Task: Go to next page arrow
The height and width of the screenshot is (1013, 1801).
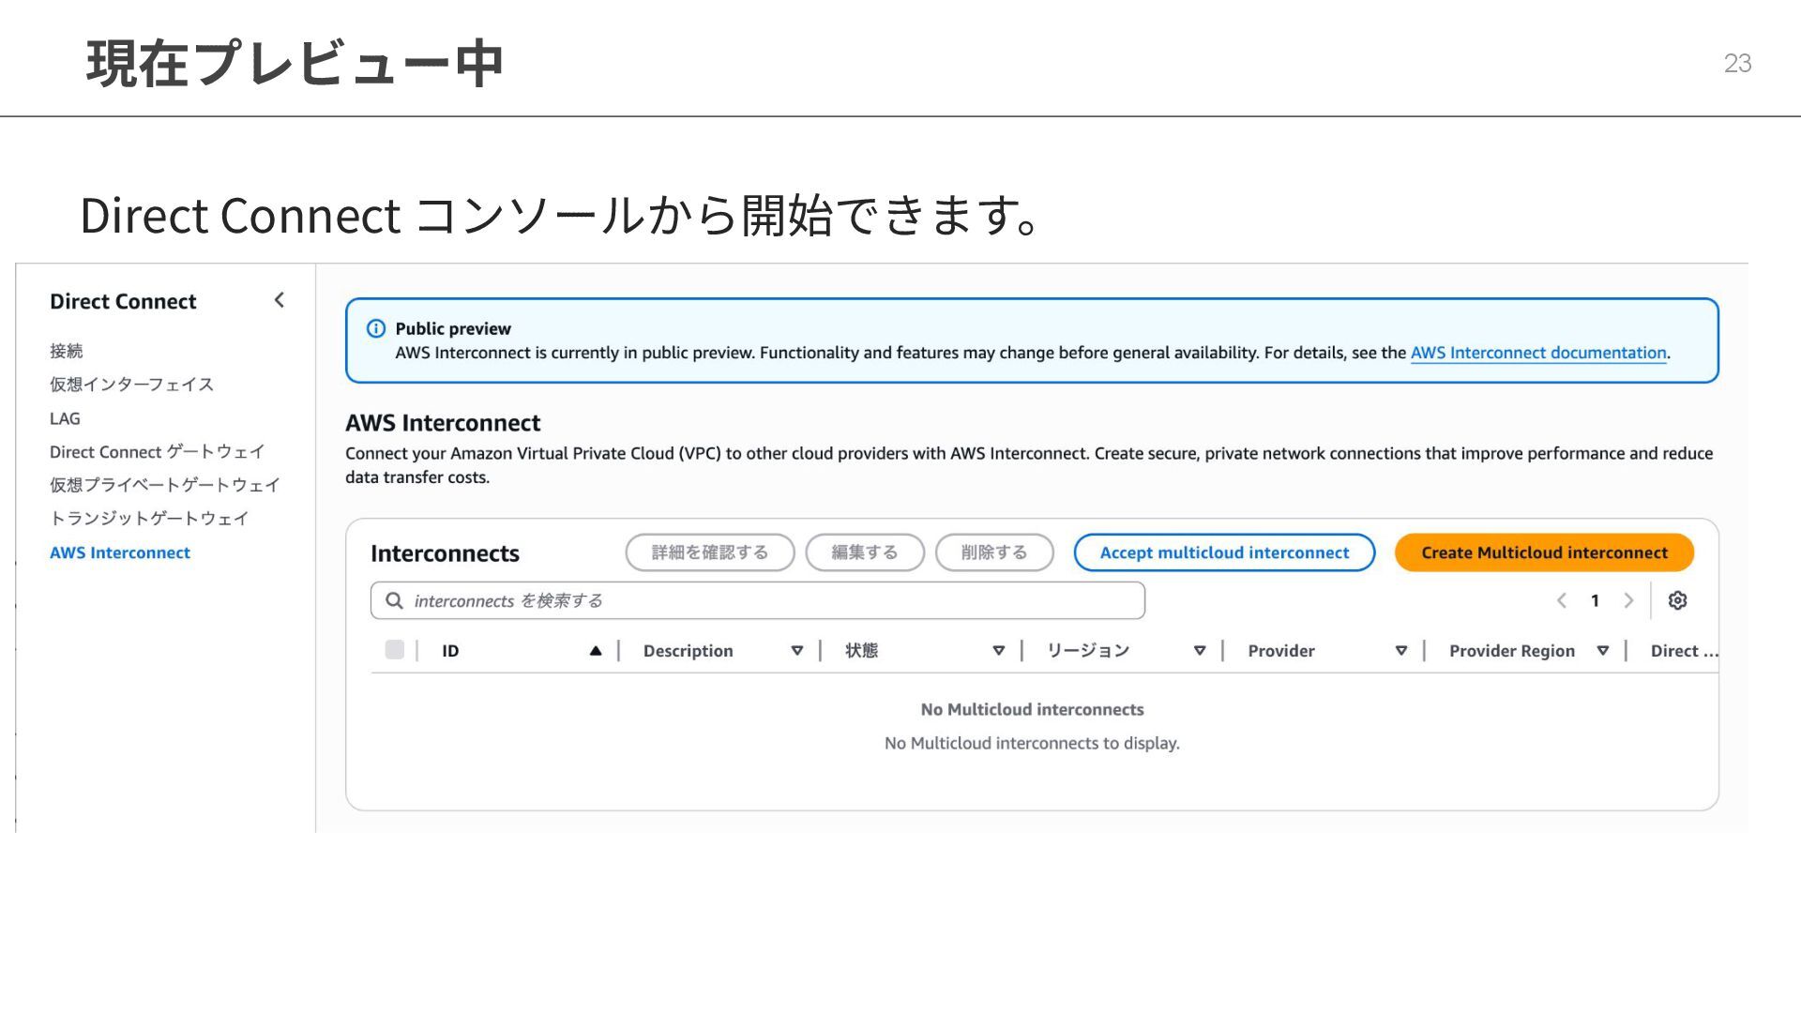Action: [x=1628, y=600]
